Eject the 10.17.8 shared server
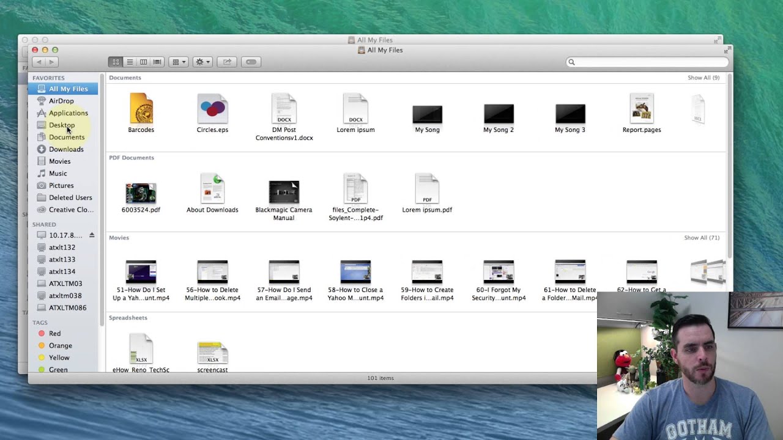Image resolution: width=783 pixels, height=440 pixels. [92, 235]
